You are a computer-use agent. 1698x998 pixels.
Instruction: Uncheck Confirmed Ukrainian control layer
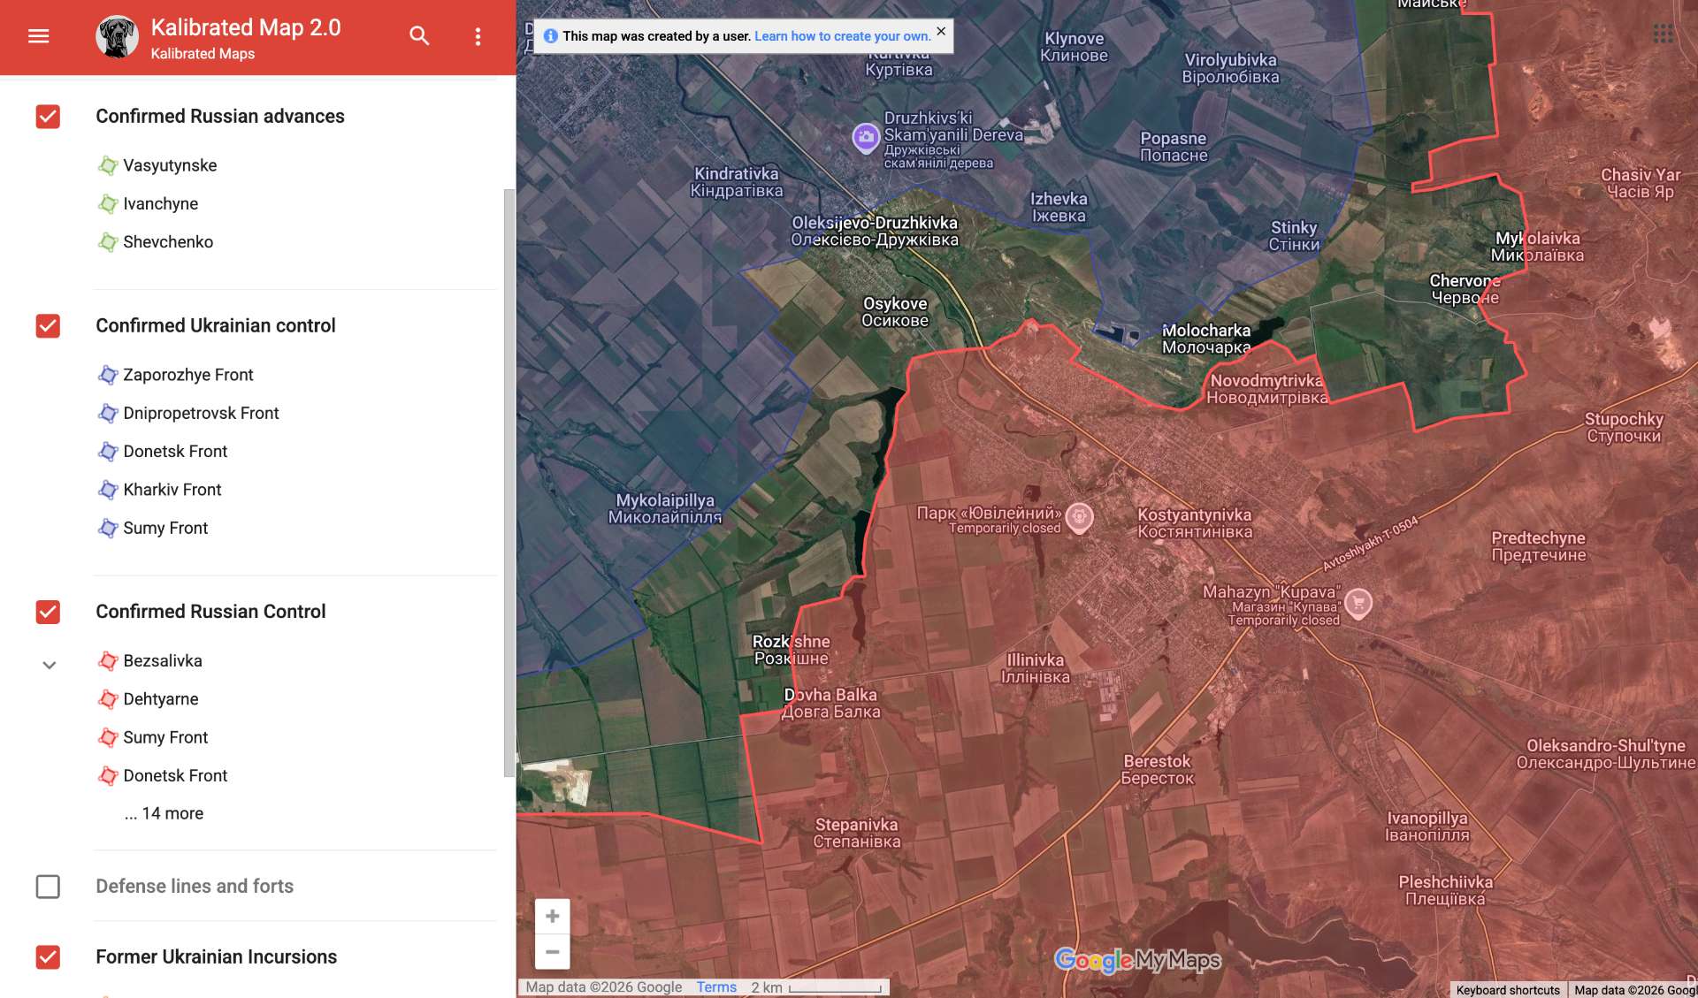[48, 326]
